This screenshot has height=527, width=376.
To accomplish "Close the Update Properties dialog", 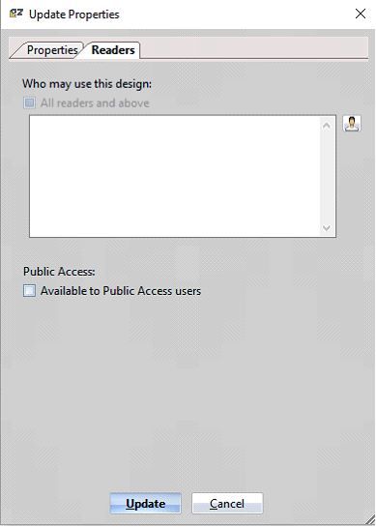I will click(361, 14).
